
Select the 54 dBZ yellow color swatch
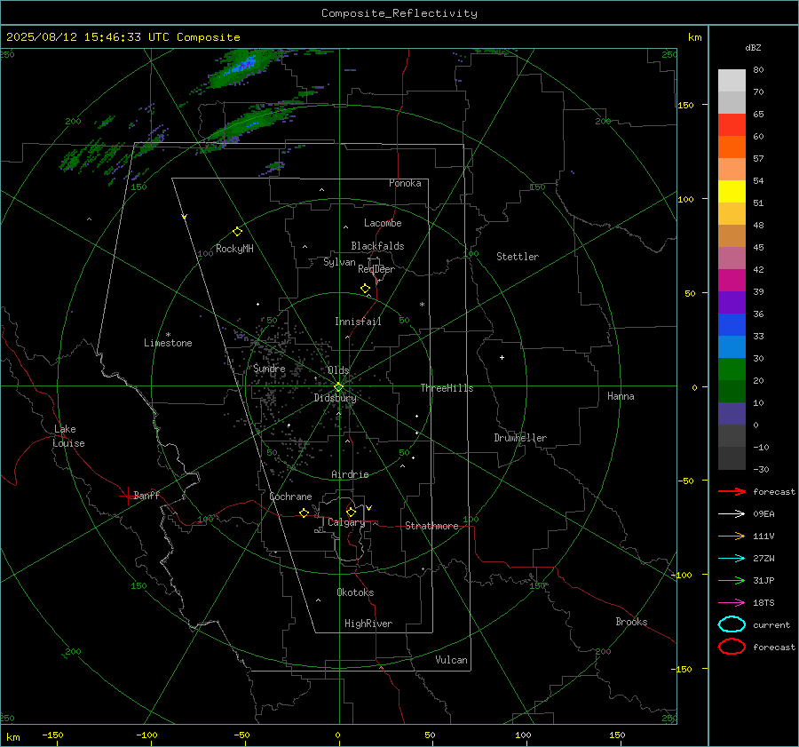(732, 192)
